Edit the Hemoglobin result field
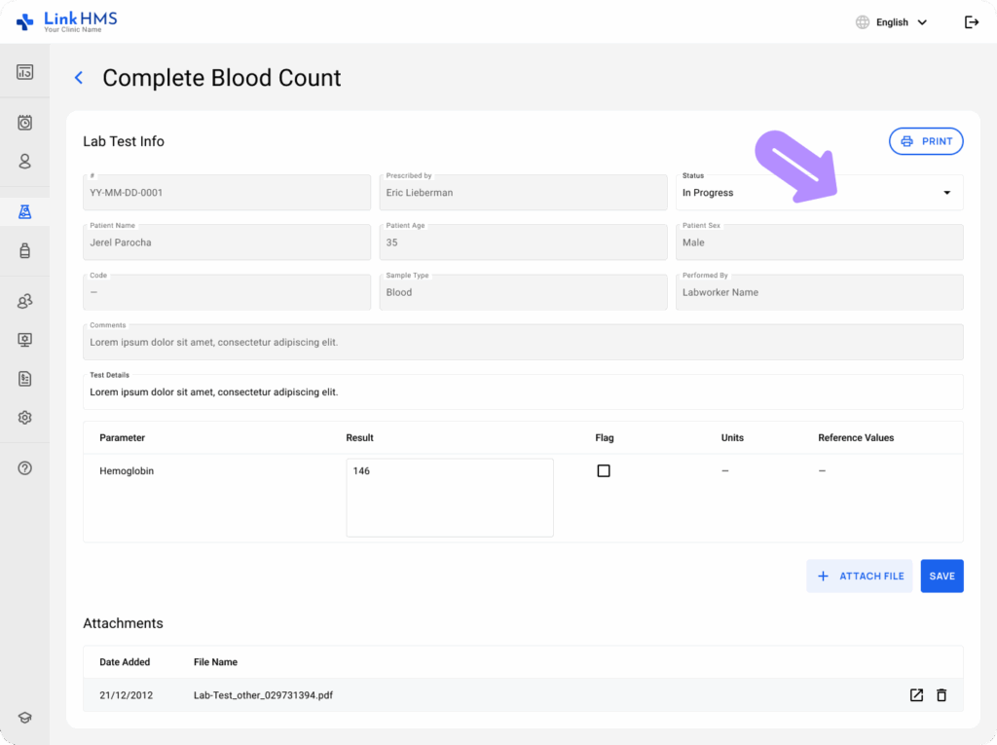 (450, 498)
